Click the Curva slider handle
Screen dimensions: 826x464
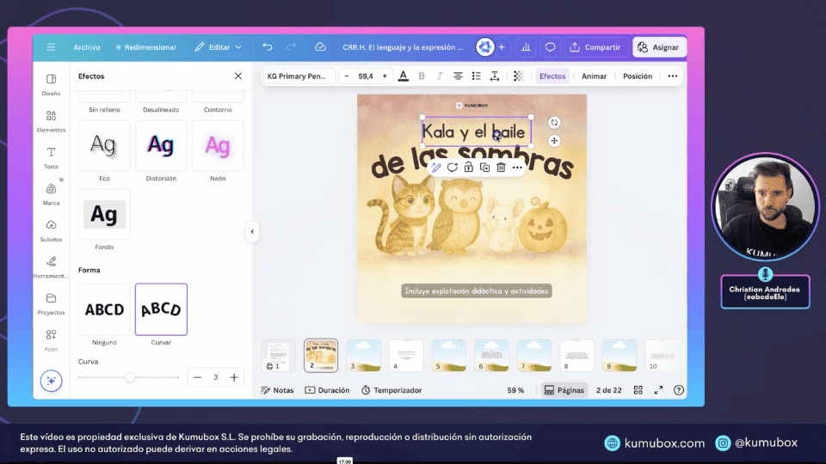[x=130, y=377]
